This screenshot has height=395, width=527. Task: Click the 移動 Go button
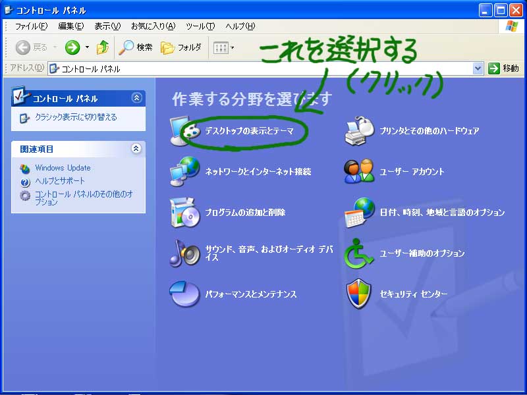[504, 68]
